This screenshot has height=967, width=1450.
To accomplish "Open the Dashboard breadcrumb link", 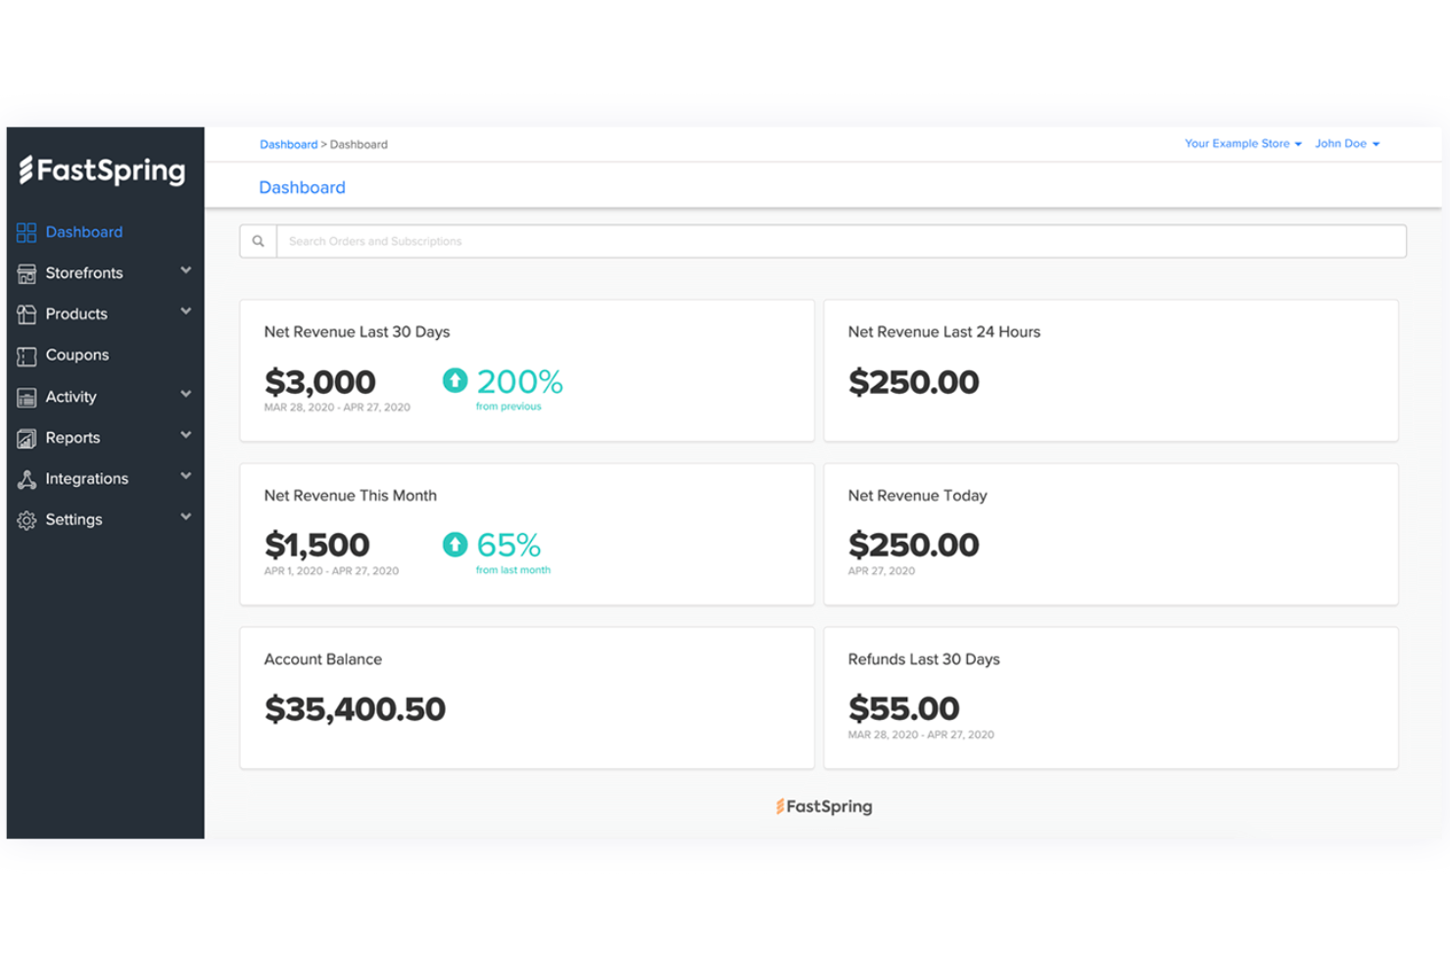I will point(288,144).
